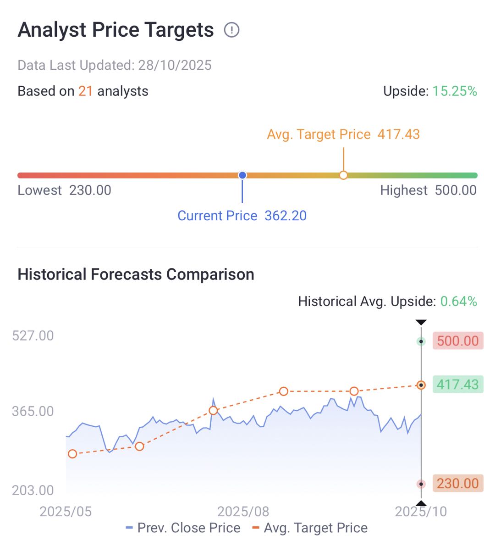Click the top black triangle chart marker
Screen dimensions: 495x558
pos(421,323)
